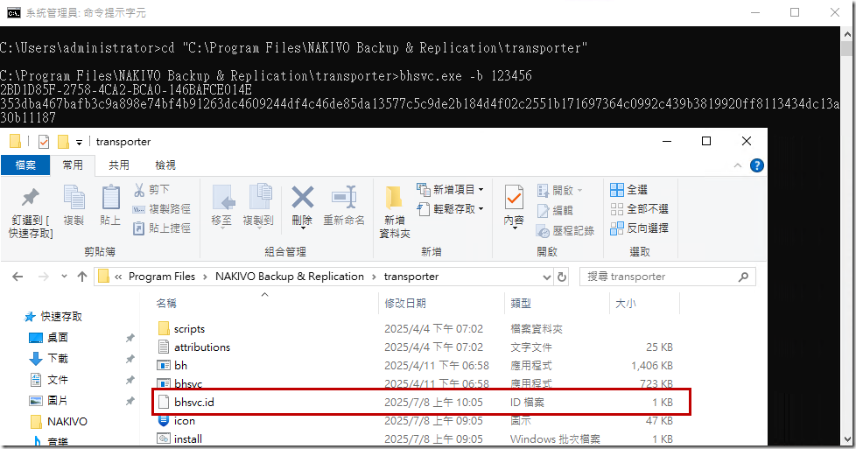Screen dimensions: 856x449
Task: Open the New Item dropdown
Action: [481, 190]
